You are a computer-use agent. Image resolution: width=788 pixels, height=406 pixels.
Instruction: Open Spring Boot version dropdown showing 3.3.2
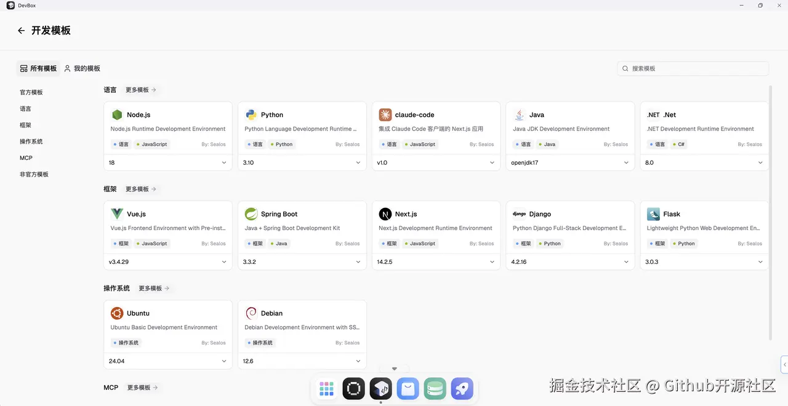(302, 262)
